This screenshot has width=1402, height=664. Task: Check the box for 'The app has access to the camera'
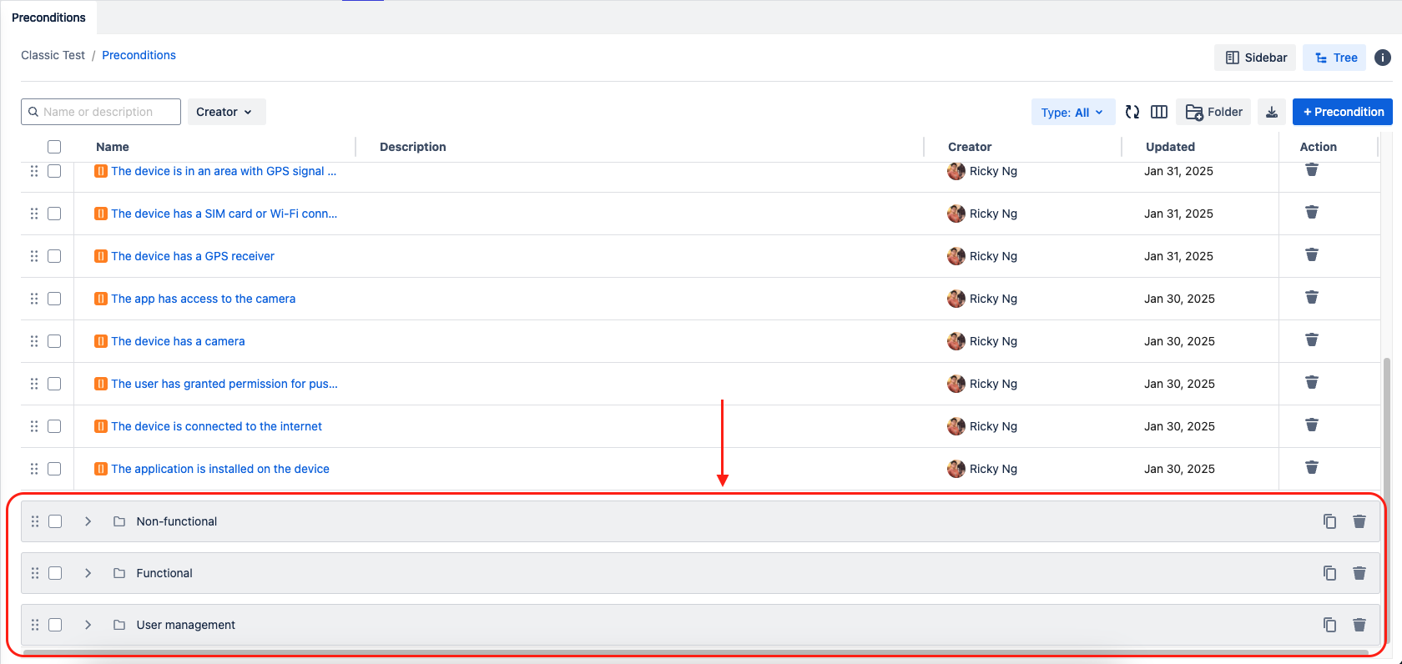coord(54,299)
